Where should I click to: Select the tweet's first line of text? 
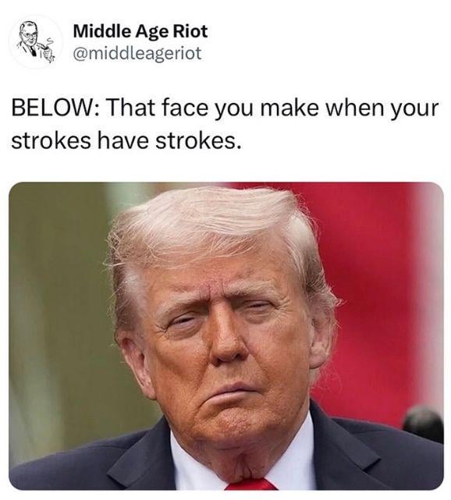(225, 109)
